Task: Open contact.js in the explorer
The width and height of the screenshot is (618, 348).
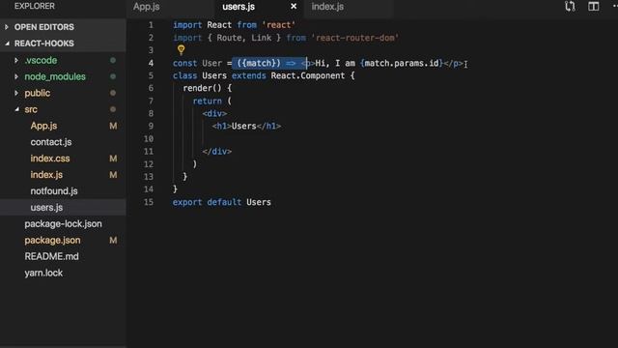Action: click(51, 142)
